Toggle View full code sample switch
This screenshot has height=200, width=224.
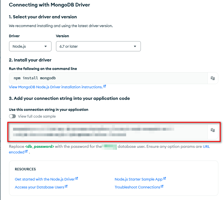click(12, 116)
